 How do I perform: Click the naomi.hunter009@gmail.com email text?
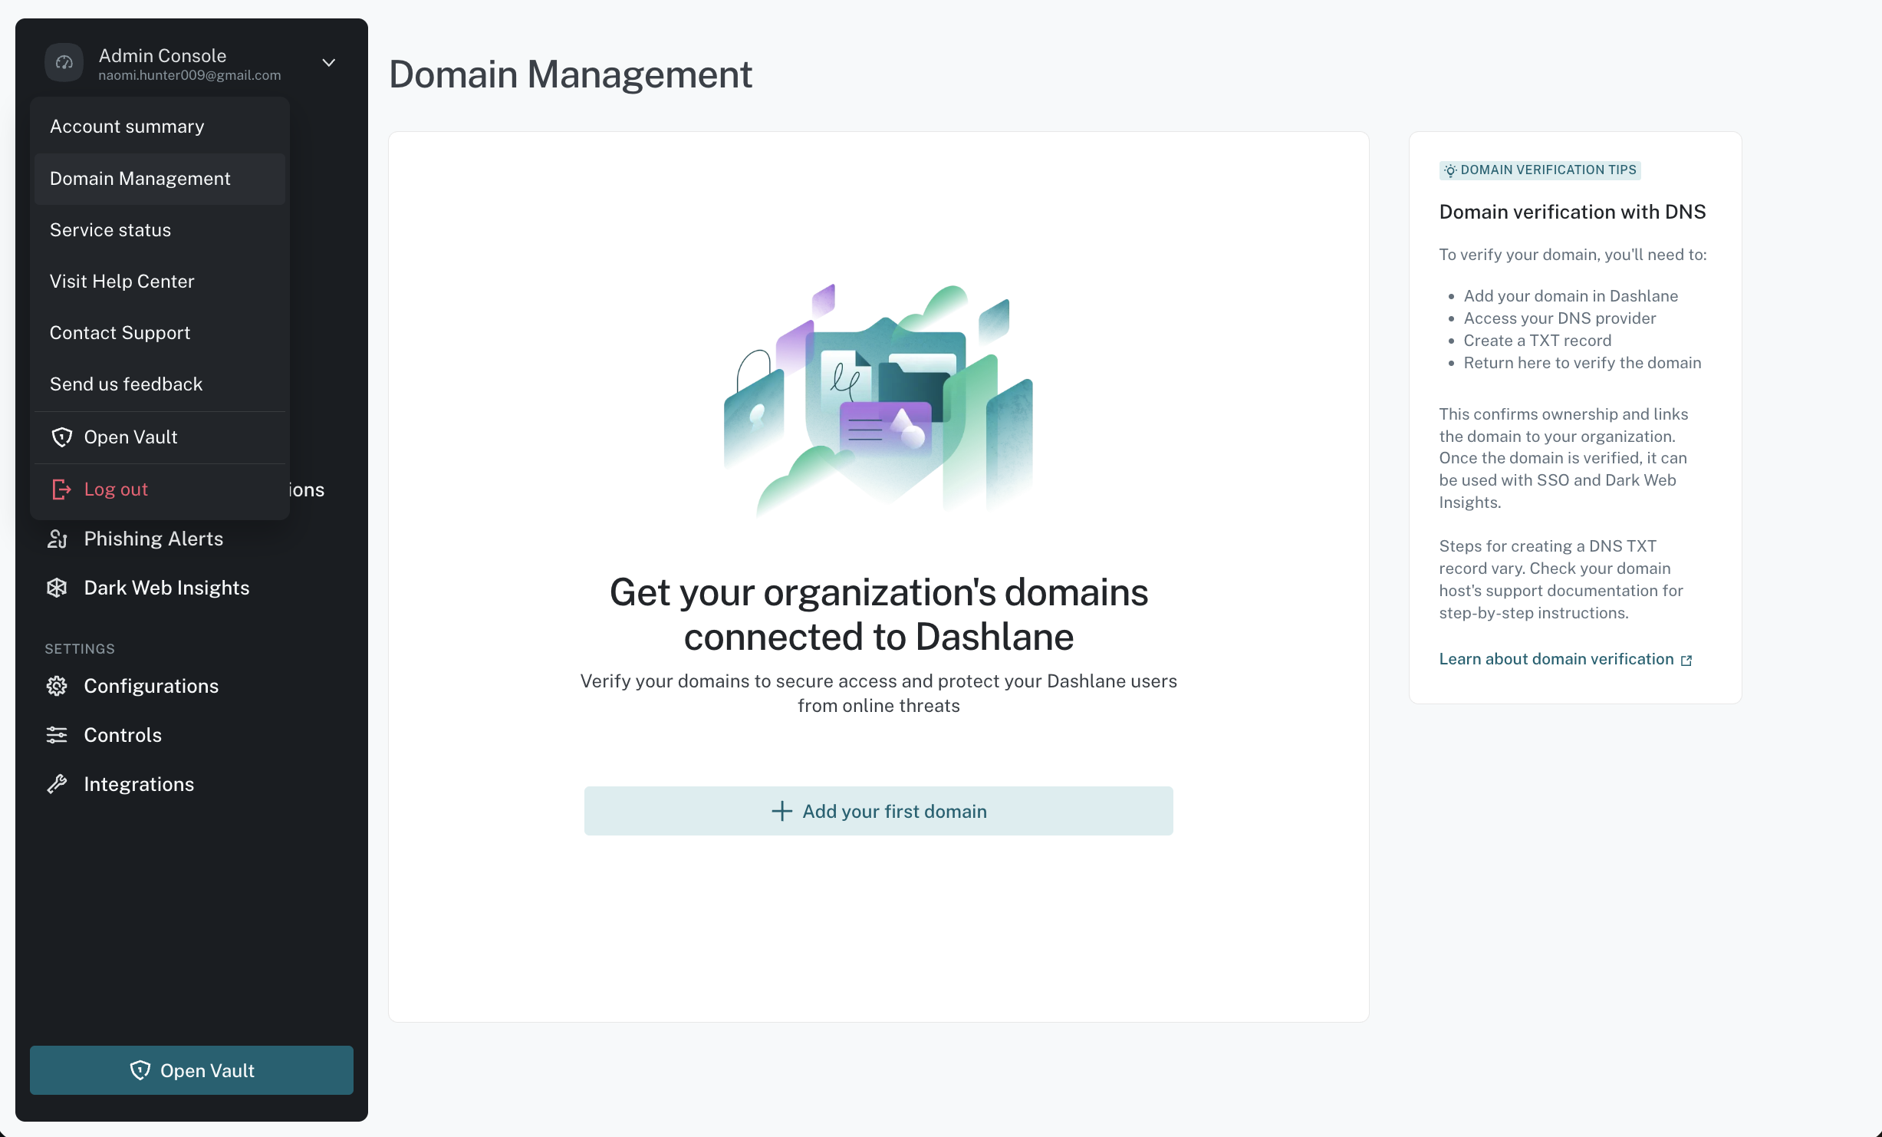[x=190, y=76]
